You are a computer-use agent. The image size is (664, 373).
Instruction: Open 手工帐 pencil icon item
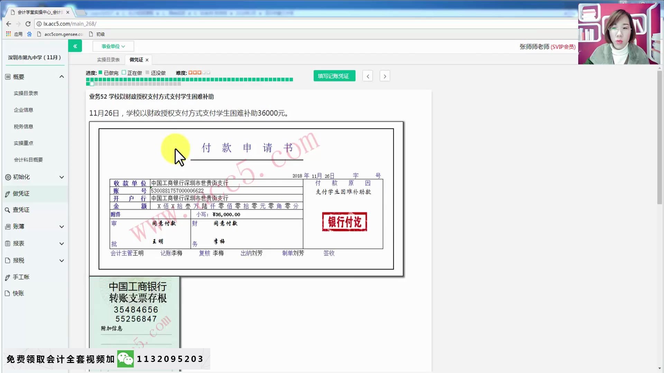pos(8,277)
